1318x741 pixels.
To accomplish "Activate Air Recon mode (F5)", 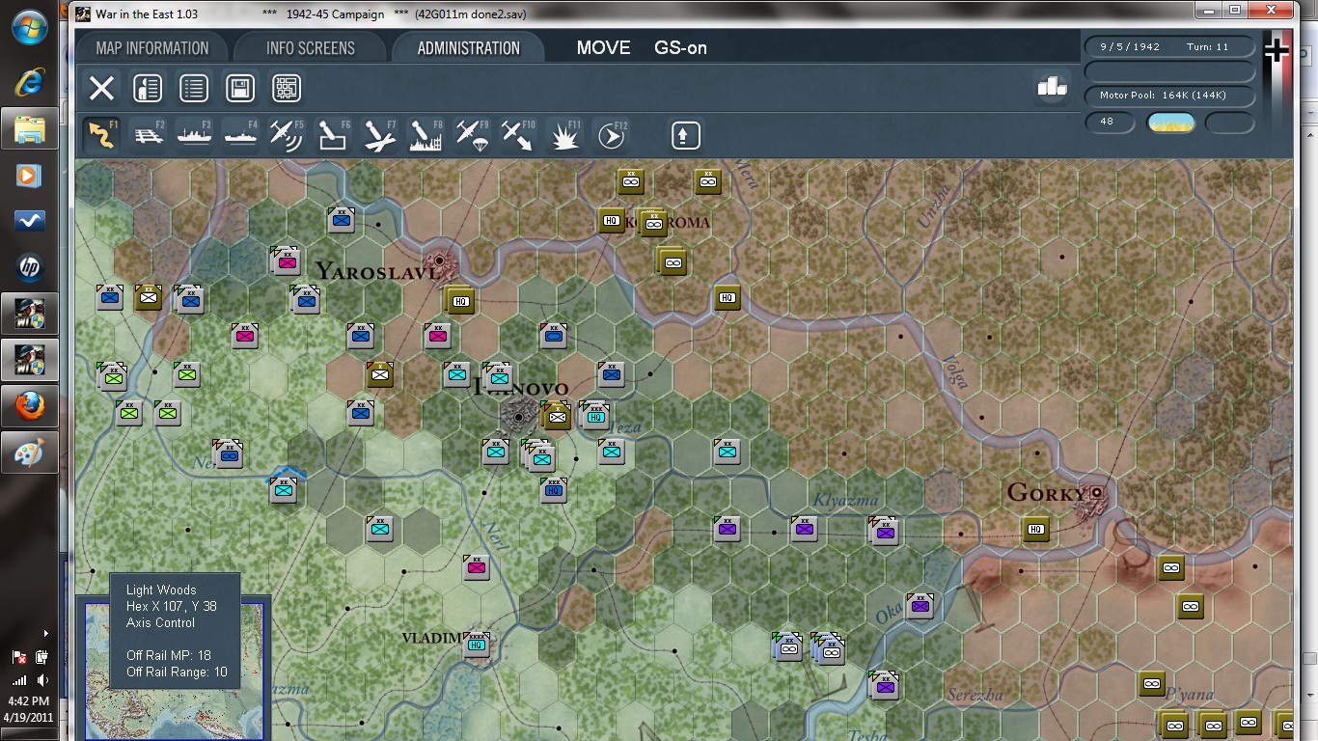I will pyautogui.click(x=287, y=135).
